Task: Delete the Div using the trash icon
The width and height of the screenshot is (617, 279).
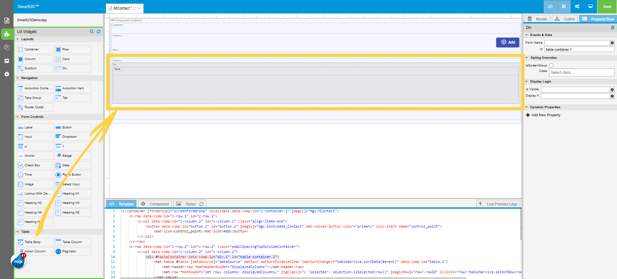Action: [x=613, y=28]
